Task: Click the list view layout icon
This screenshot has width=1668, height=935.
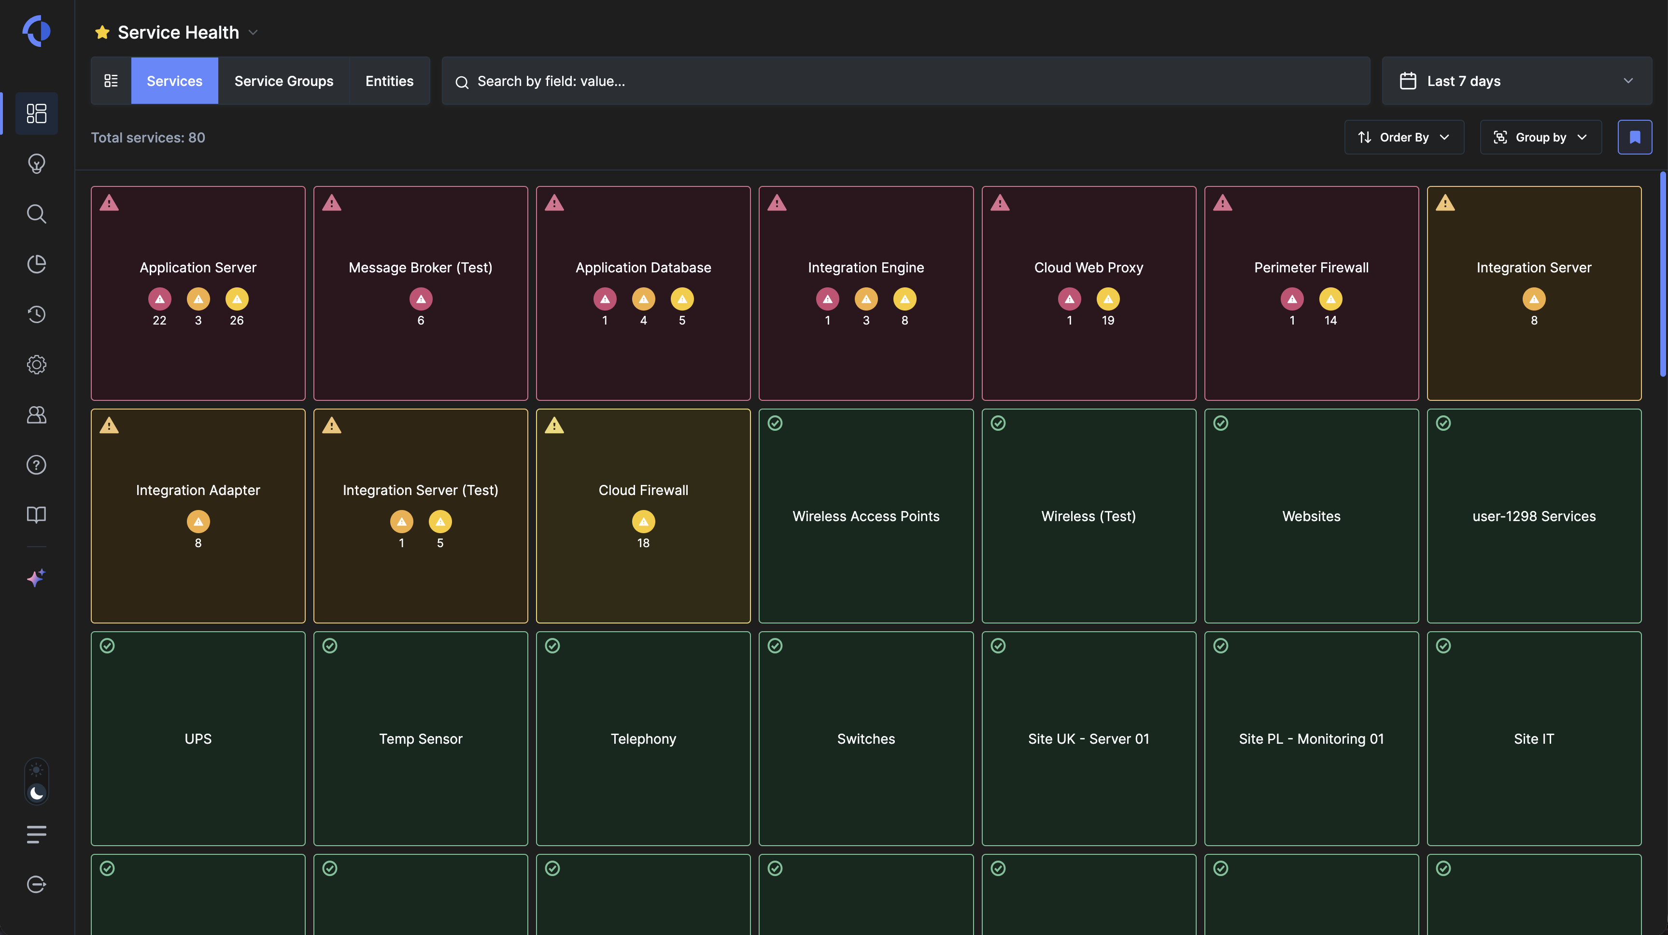Action: 111,80
